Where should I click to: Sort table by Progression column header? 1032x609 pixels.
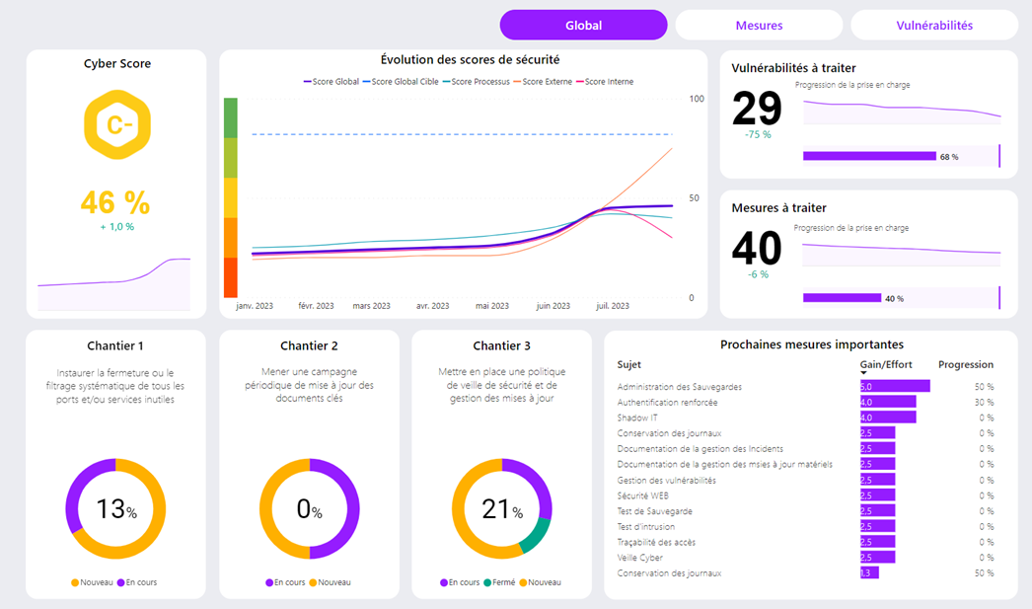tap(965, 364)
